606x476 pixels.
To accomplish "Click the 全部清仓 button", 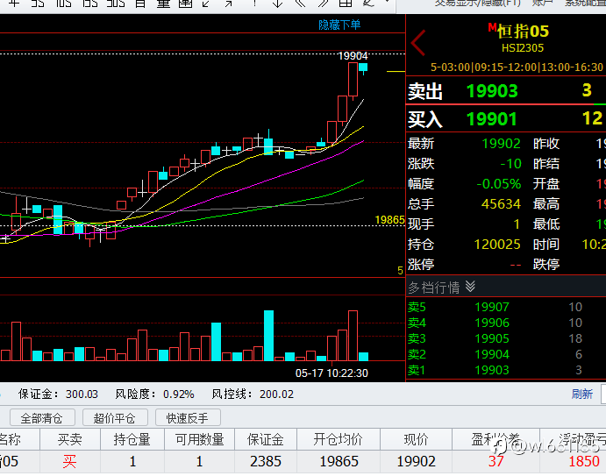I will 42,418.
